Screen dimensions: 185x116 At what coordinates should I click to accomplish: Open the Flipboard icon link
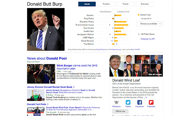(x=151, y=102)
